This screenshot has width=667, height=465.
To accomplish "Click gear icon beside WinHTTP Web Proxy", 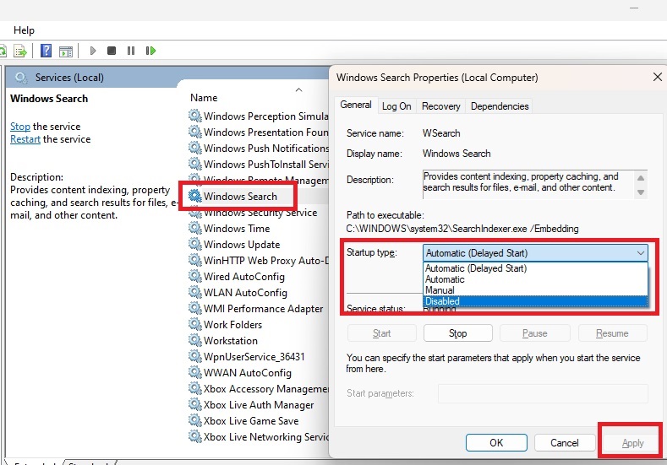I will 194,260.
